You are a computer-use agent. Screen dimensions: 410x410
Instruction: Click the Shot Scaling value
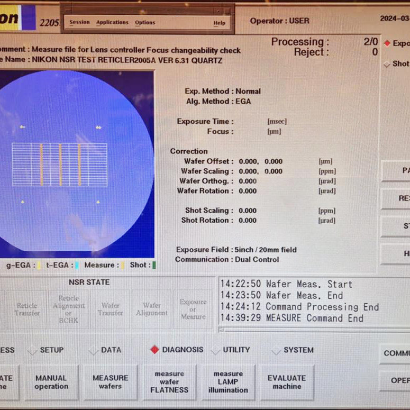point(248,211)
